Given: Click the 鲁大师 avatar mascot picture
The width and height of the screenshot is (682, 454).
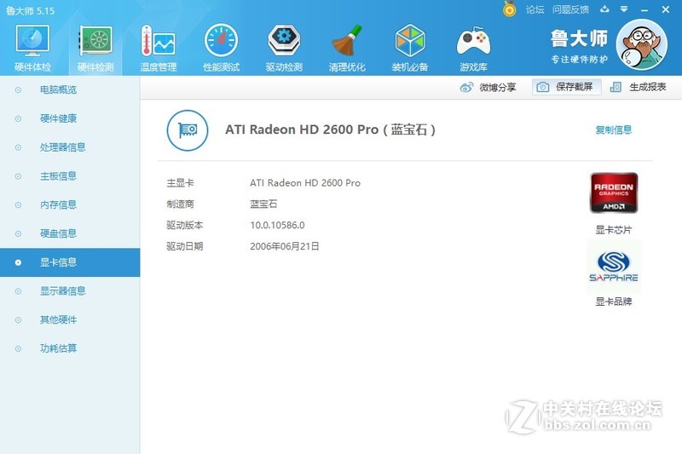Looking at the screenshot, I should pyautogui.click(x=642, y=45).
